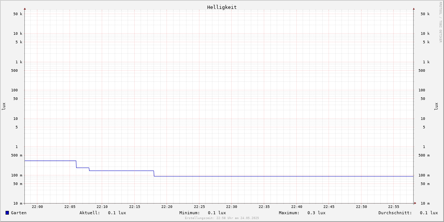Click the 22:45 time axis label
Screen dimensions: 444x222
[x=329, y=207]
